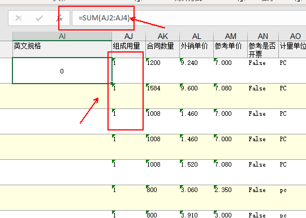Select column header AK
Image resolution: width=306 pixels, height=218 pixels.
click(162, 36)
